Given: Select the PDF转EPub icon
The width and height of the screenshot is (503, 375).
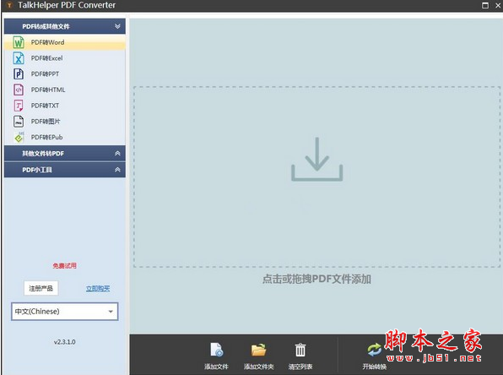Looking at the screenshot, I should point(19,137).
